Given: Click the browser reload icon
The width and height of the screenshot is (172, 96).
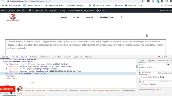Looking at the screenshot, I should tap(2, 1).
